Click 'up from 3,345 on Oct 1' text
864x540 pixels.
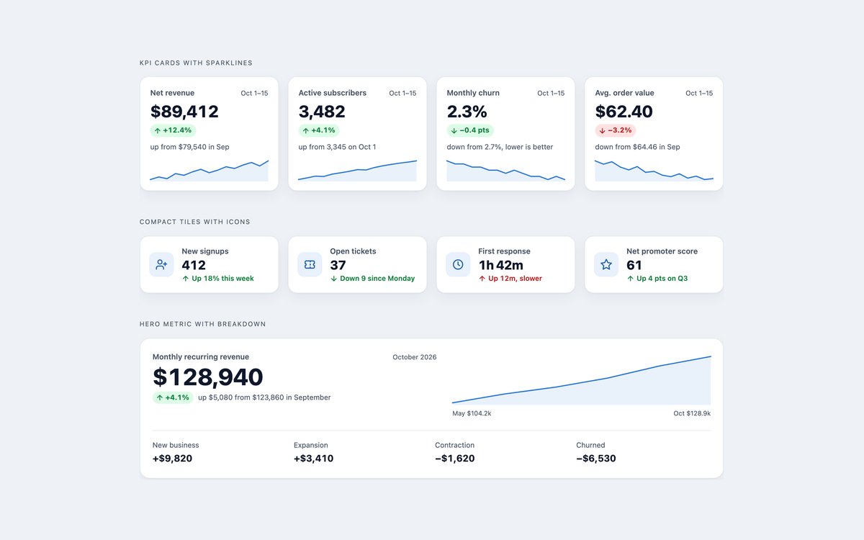pyautogui.click(x=338, y=147)
